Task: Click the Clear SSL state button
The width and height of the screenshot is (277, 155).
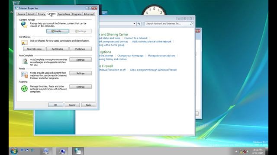Action: [x=34, y=49]
